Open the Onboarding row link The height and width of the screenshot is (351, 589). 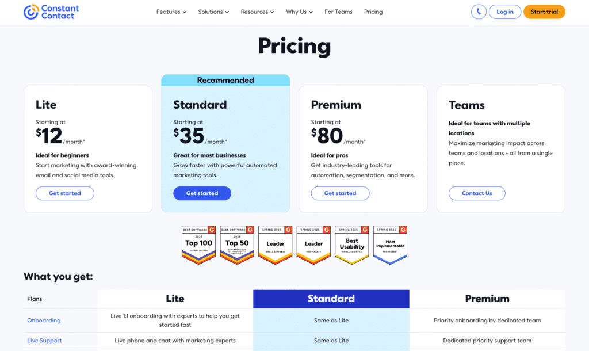click(x=44, y=320)
